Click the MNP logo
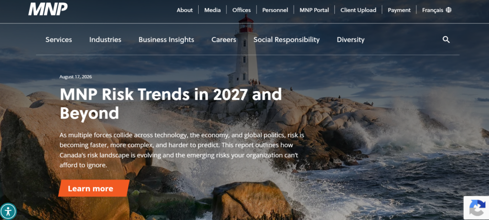The width and height of the screenshot is (489, 220). [x=48, y=9]
